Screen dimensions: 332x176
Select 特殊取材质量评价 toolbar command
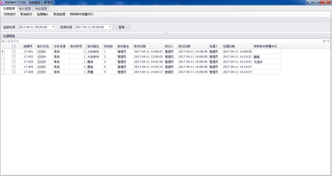[81, 14]
